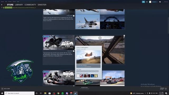169x95 pixels.
Task: Click the badge above the helicopter screenshot
Action: [x=124, y=36]
